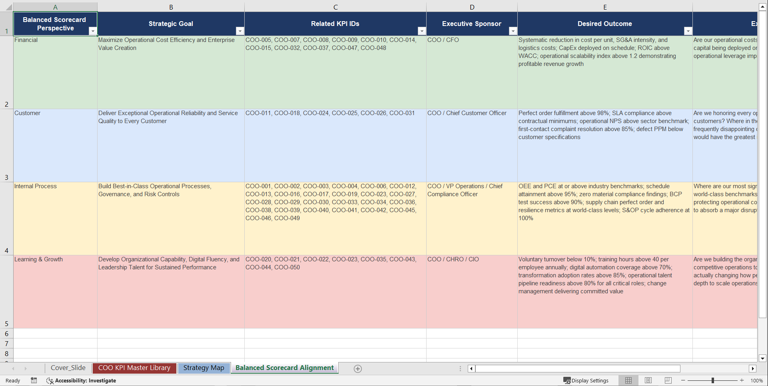Click the Ready status indicator
Viewport: 768px width, 386px height.
pos(13,380)
